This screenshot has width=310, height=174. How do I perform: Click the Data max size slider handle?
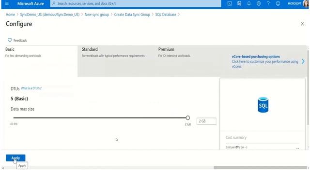pos(188,118)
